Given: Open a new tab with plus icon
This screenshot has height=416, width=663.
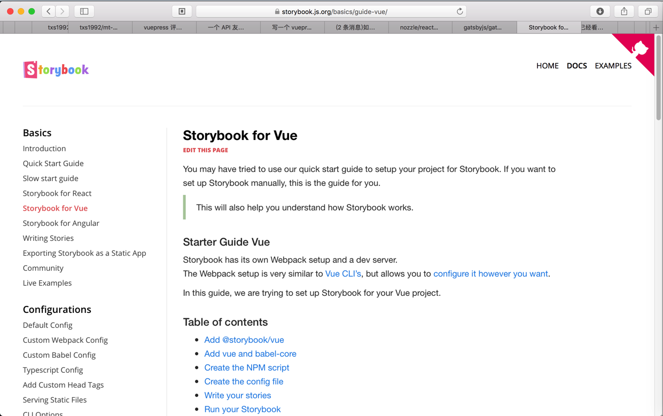Looking at the screenshot, I should tap(656, 27).
